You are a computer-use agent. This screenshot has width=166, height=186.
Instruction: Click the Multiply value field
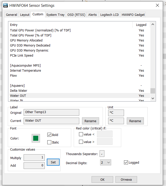click(34, 158)
